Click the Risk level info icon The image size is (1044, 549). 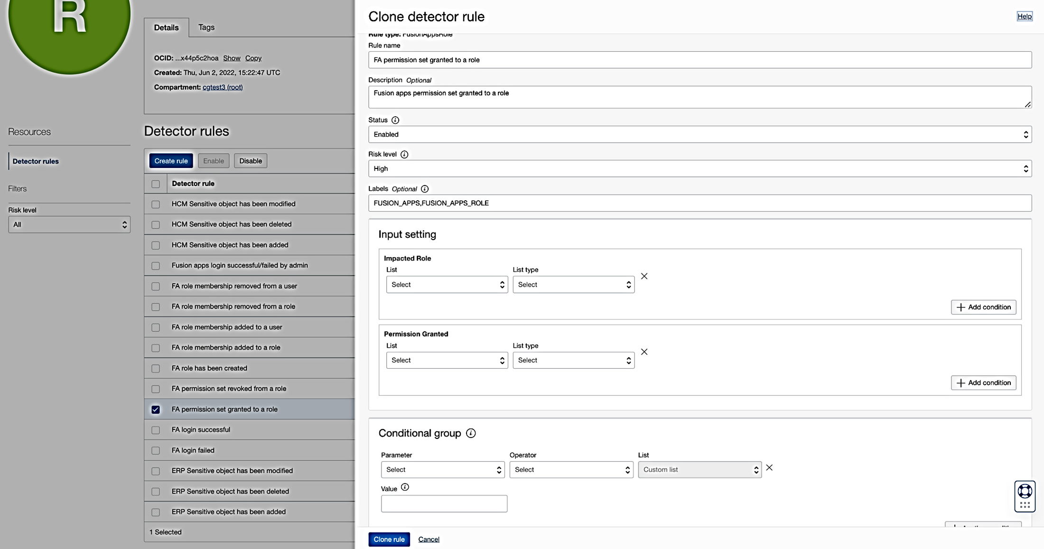(x=404, y=154)
